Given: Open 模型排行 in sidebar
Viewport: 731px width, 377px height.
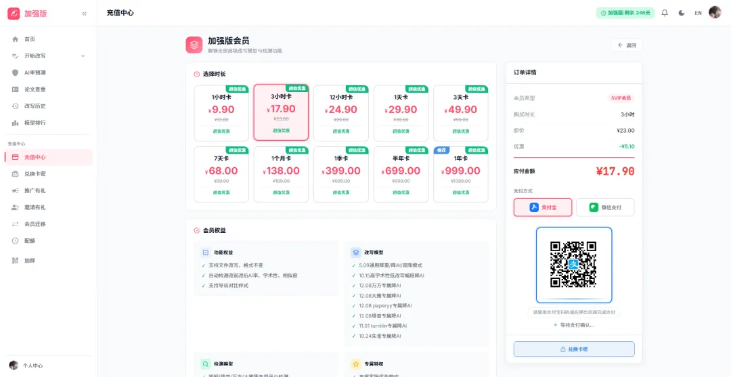Looking at the screenshot, I should pyautogui.click(x=49, y=123).
